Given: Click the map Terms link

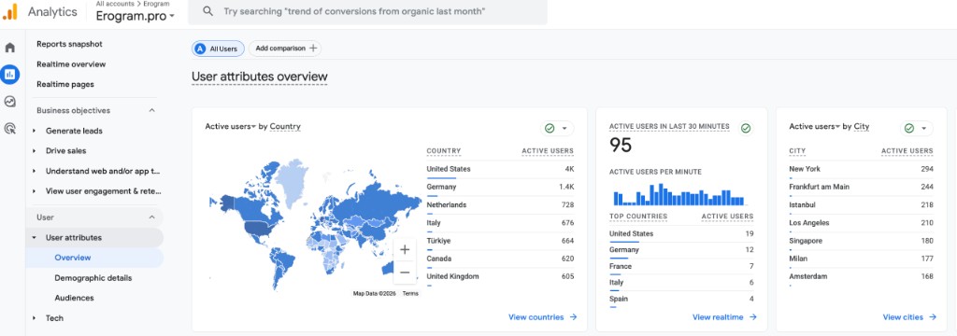Looking at the screenshot, I should (x=410, y=293).
